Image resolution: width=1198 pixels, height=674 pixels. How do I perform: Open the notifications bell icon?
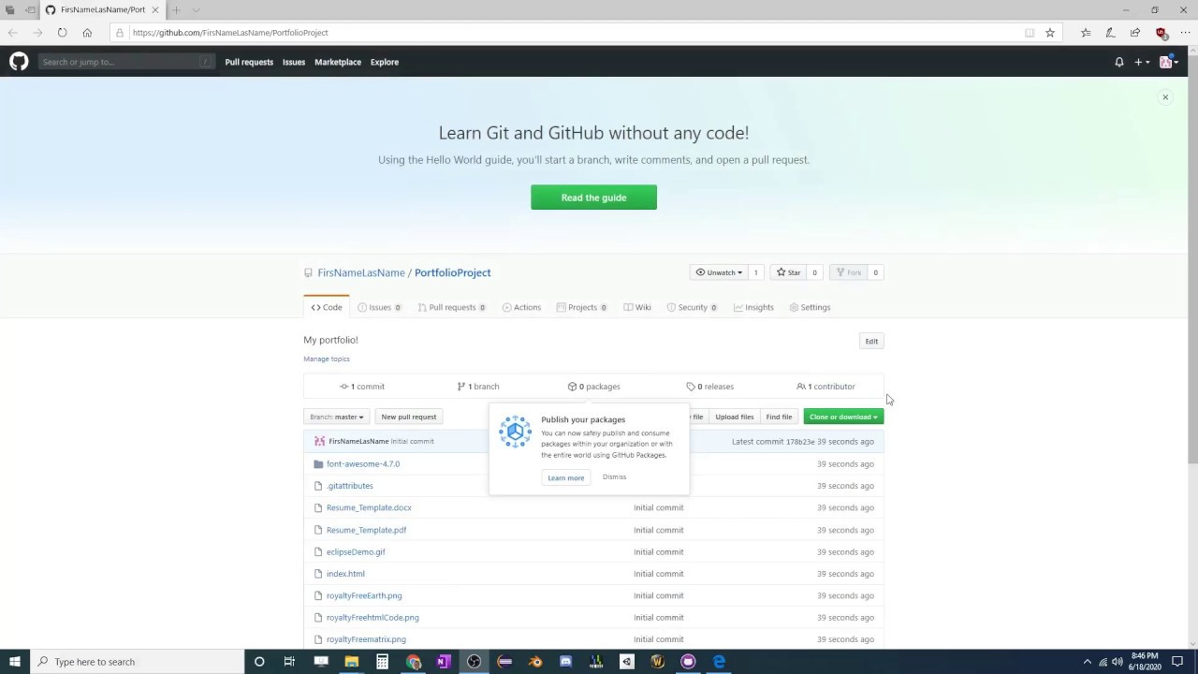(1118, 62)
